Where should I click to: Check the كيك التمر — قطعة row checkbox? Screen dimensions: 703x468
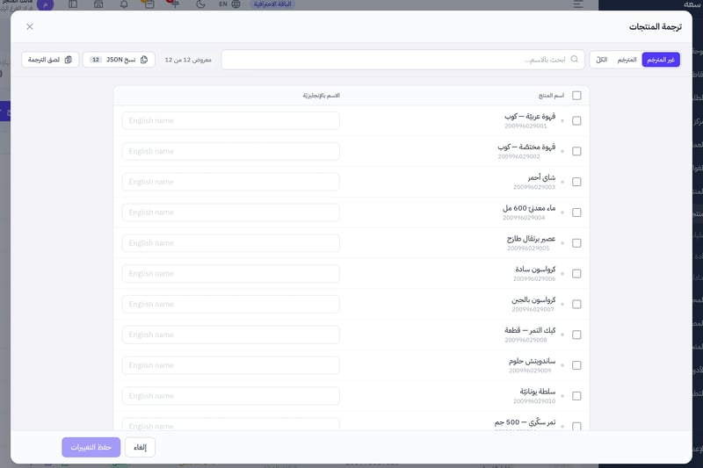[x=576, y=335]
